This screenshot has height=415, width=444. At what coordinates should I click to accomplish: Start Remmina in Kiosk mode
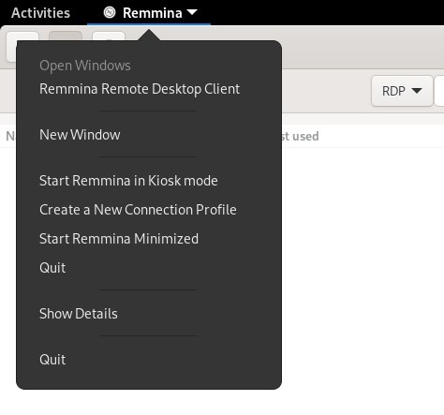tap(149, 181)
